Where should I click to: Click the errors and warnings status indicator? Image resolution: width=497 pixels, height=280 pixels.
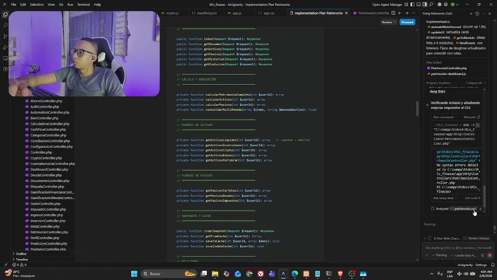19,265
